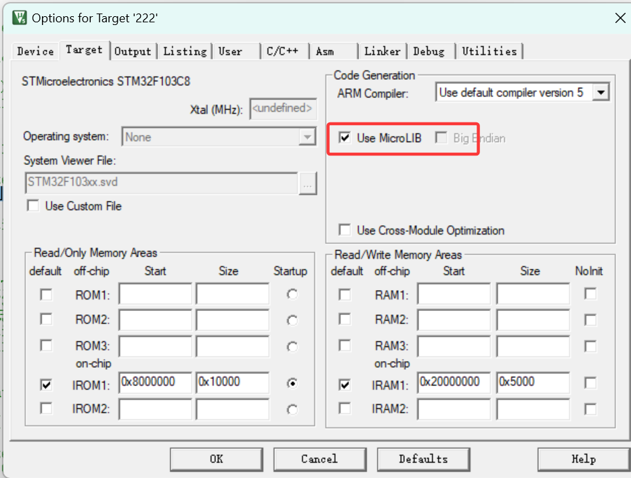Click the Cancel button
This screenshot has height=478, width=631.
[x=320, y=459]
